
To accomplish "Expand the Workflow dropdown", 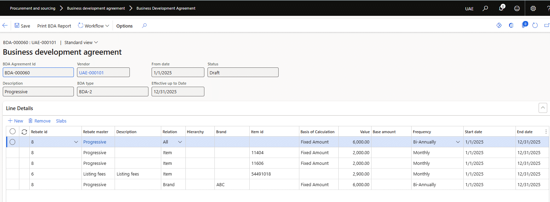I will tap(94, 26).
